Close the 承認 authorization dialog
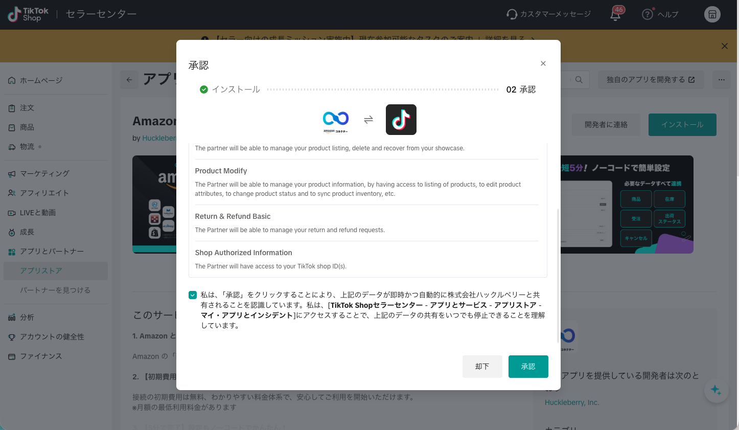The height and width of the screenshot is (430, 739). 543,63
